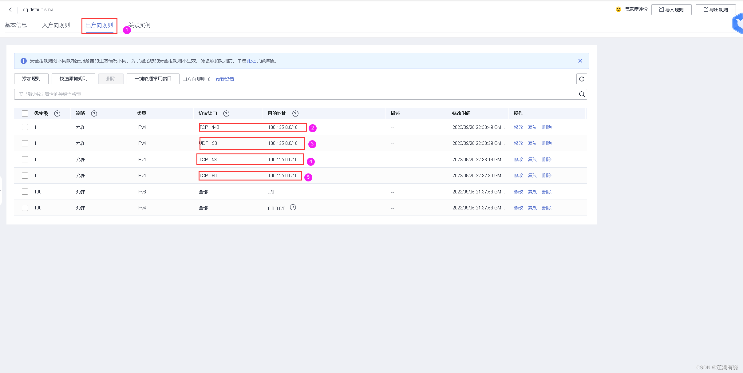Click the refresh icon above the rules table
743x373 pixels.
point(581,79)
